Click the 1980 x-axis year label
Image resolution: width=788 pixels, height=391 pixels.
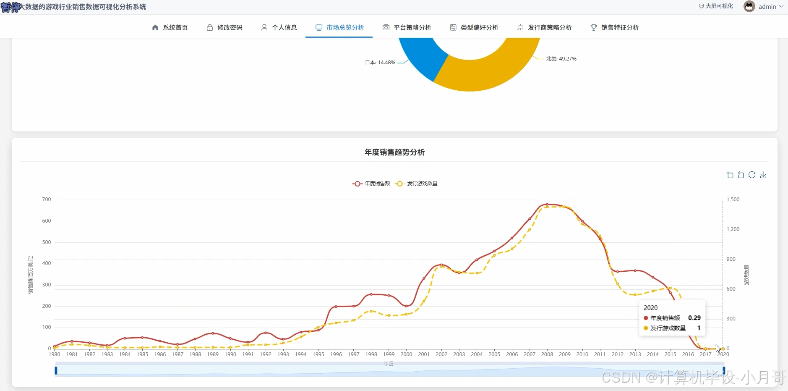(55, 354)
